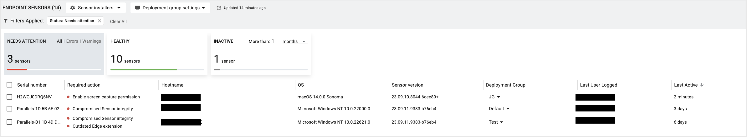Sort by Last Active arrow icon
747x137 pixels.
(x=702, y=85)
